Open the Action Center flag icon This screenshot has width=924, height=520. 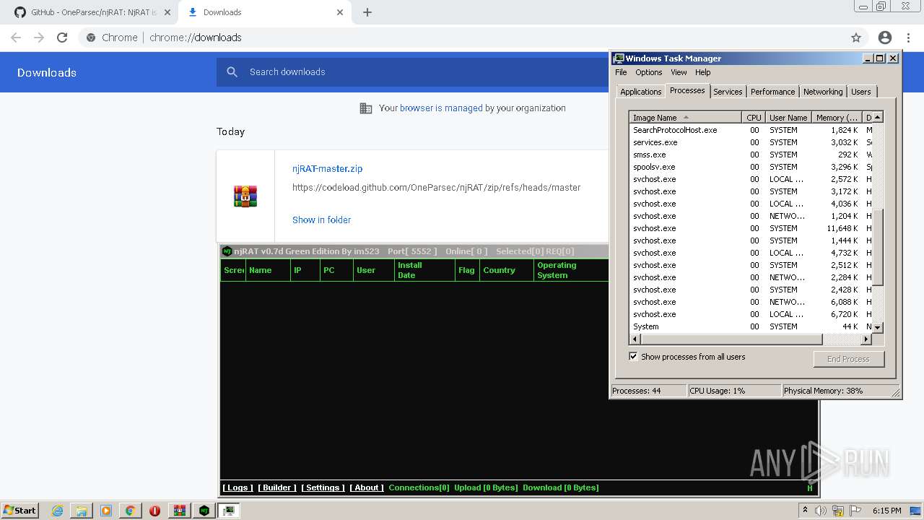click(x=855, y=511)
